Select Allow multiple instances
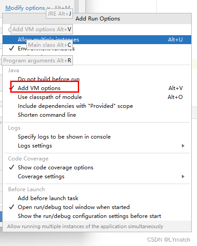 [97, 40]
